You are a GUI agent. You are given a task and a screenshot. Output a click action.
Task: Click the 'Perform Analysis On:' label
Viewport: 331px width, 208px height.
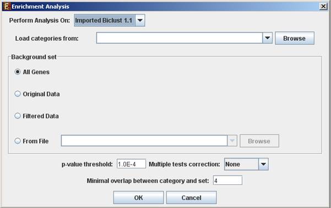40,20
